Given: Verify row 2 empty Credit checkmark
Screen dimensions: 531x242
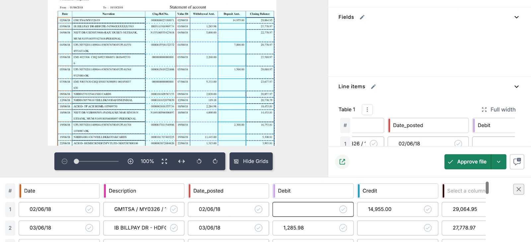Looking at the screenshot, I should (x=428, y=228).
